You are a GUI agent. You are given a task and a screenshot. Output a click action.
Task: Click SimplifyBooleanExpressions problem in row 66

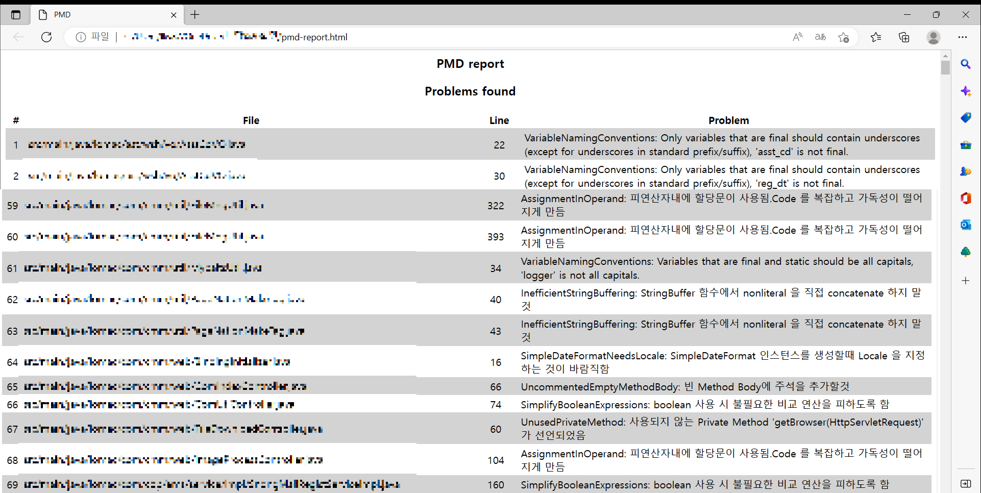pyautogui.click(x=705, y=405)
